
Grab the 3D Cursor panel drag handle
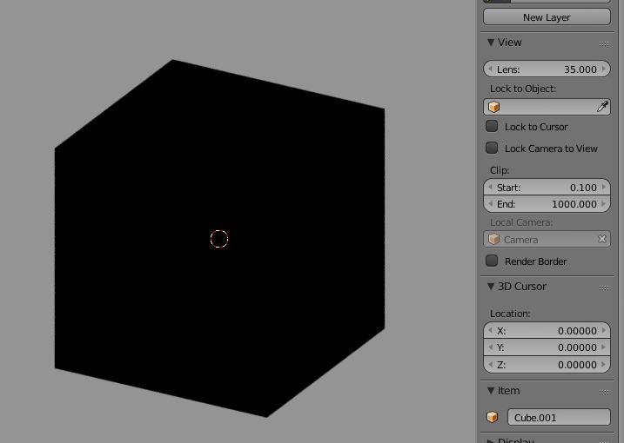pyautogui.click(x=604, y=288)
